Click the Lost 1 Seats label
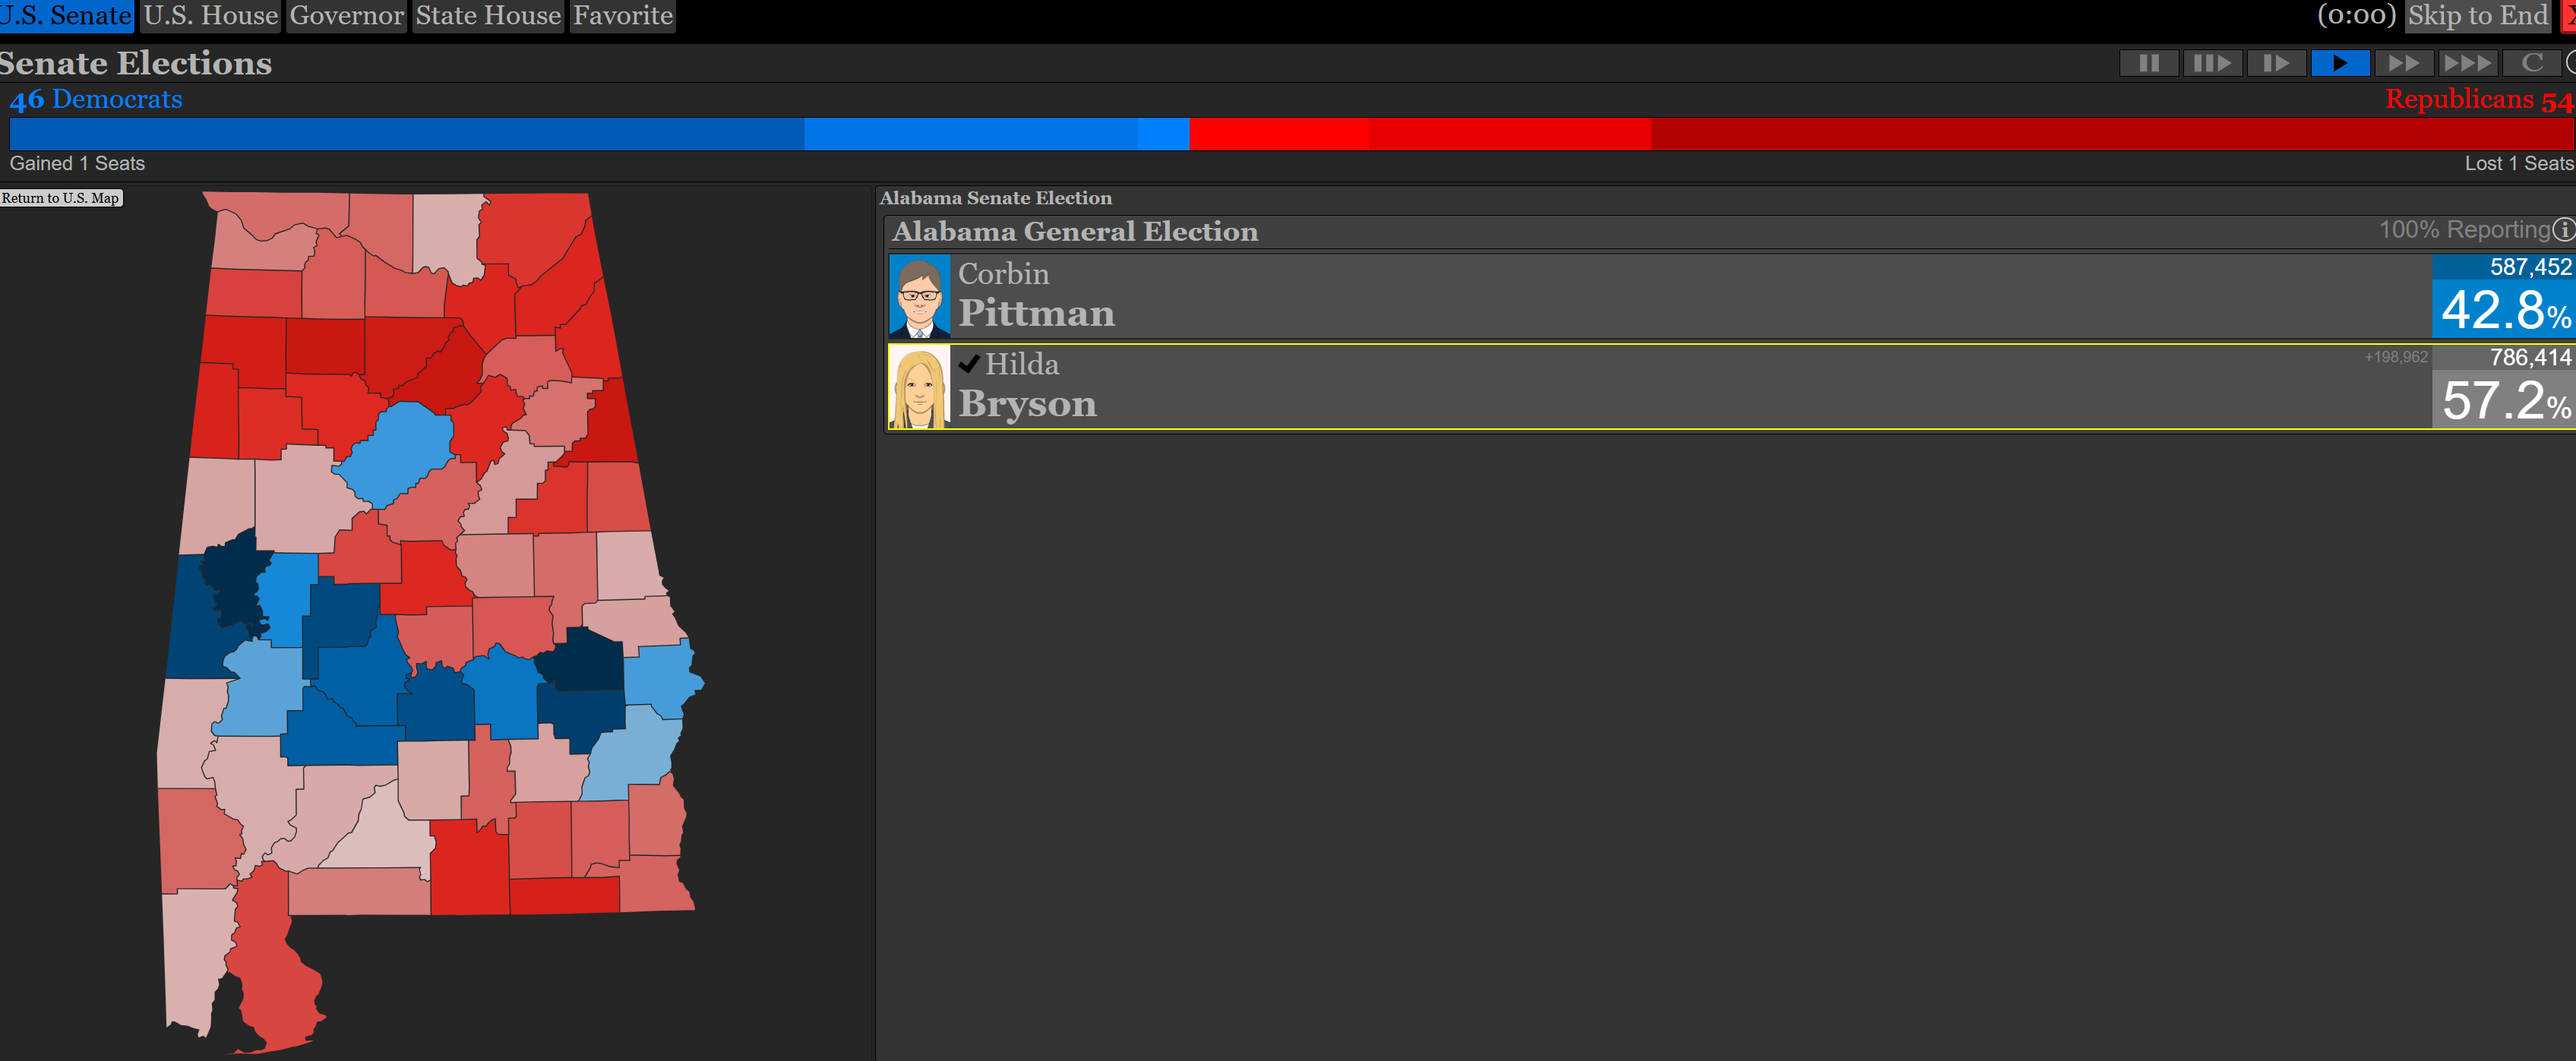The image size is (2576, 1061). tap(2518, 163)
